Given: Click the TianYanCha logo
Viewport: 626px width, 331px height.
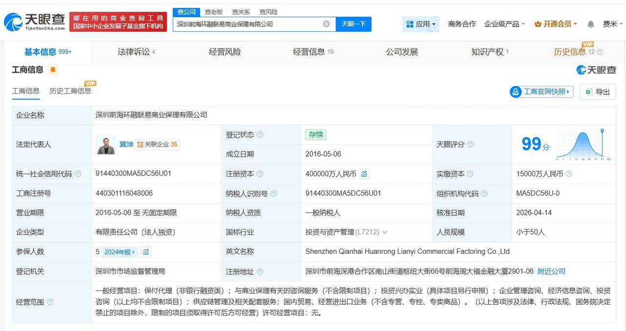Looking at the screenshot, I should pos(34,21).
